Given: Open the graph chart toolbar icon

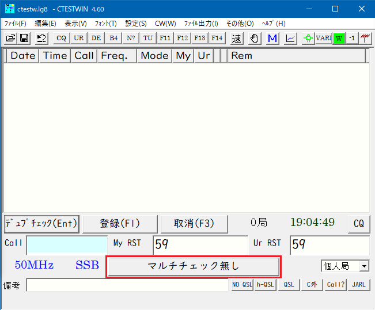Looking at the screenshot, I should tap(290, 38).
